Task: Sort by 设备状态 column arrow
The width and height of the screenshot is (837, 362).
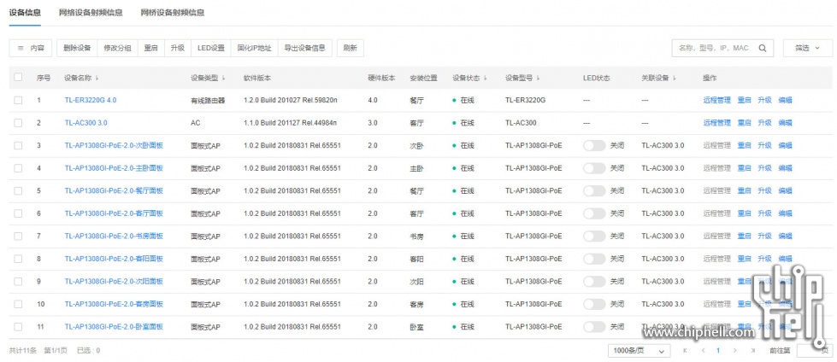Action: point(486,78)
